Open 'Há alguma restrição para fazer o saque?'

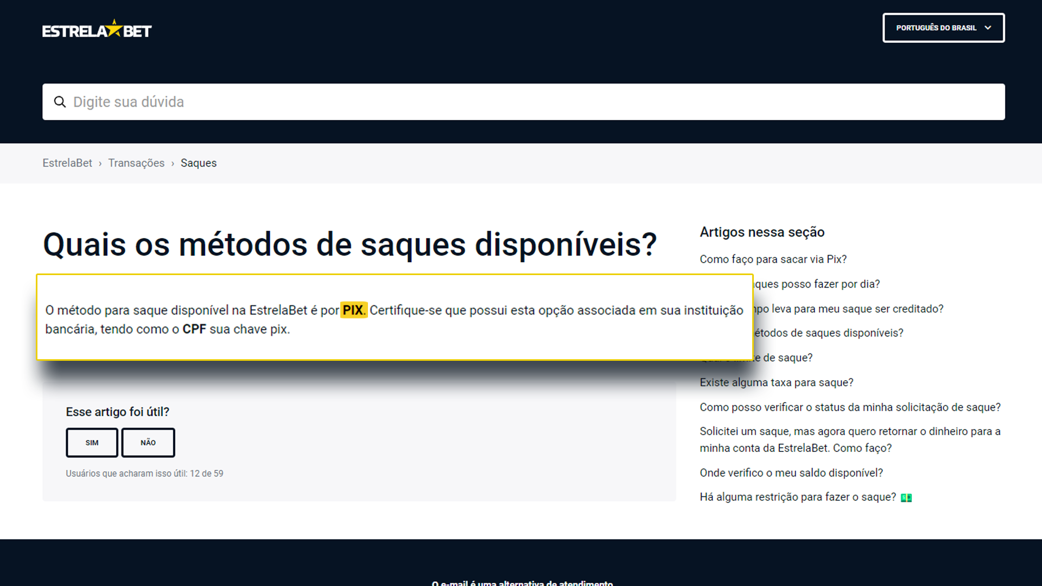coord(805,497)
